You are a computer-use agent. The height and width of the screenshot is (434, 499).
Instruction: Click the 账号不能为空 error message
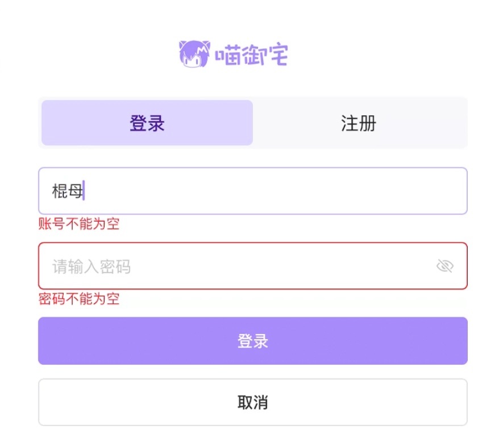pos(79,224)
